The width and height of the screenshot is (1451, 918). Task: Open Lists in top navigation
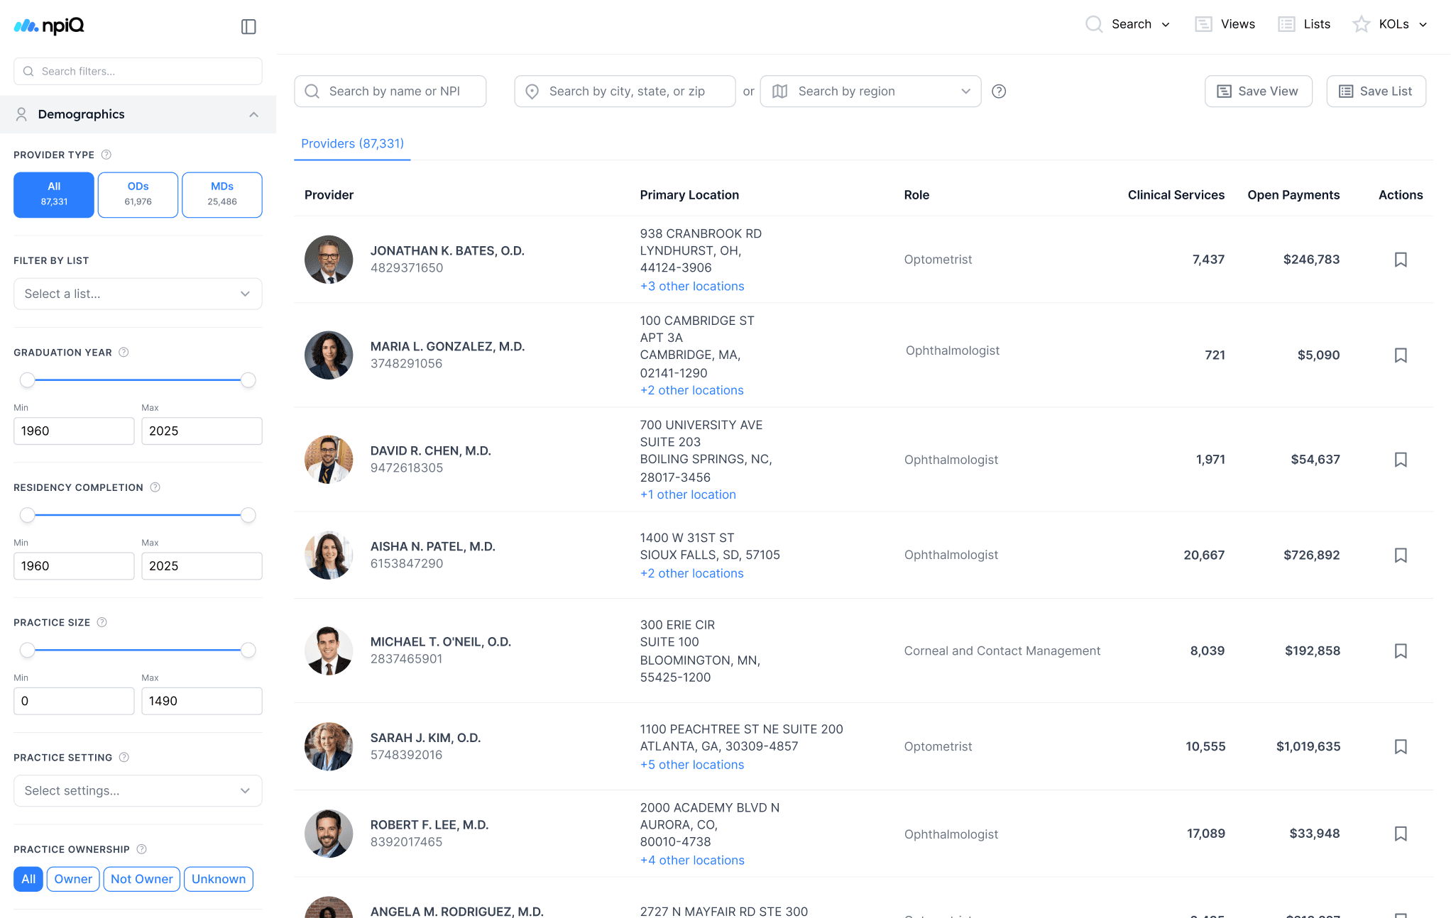(x=1317, y=24)
